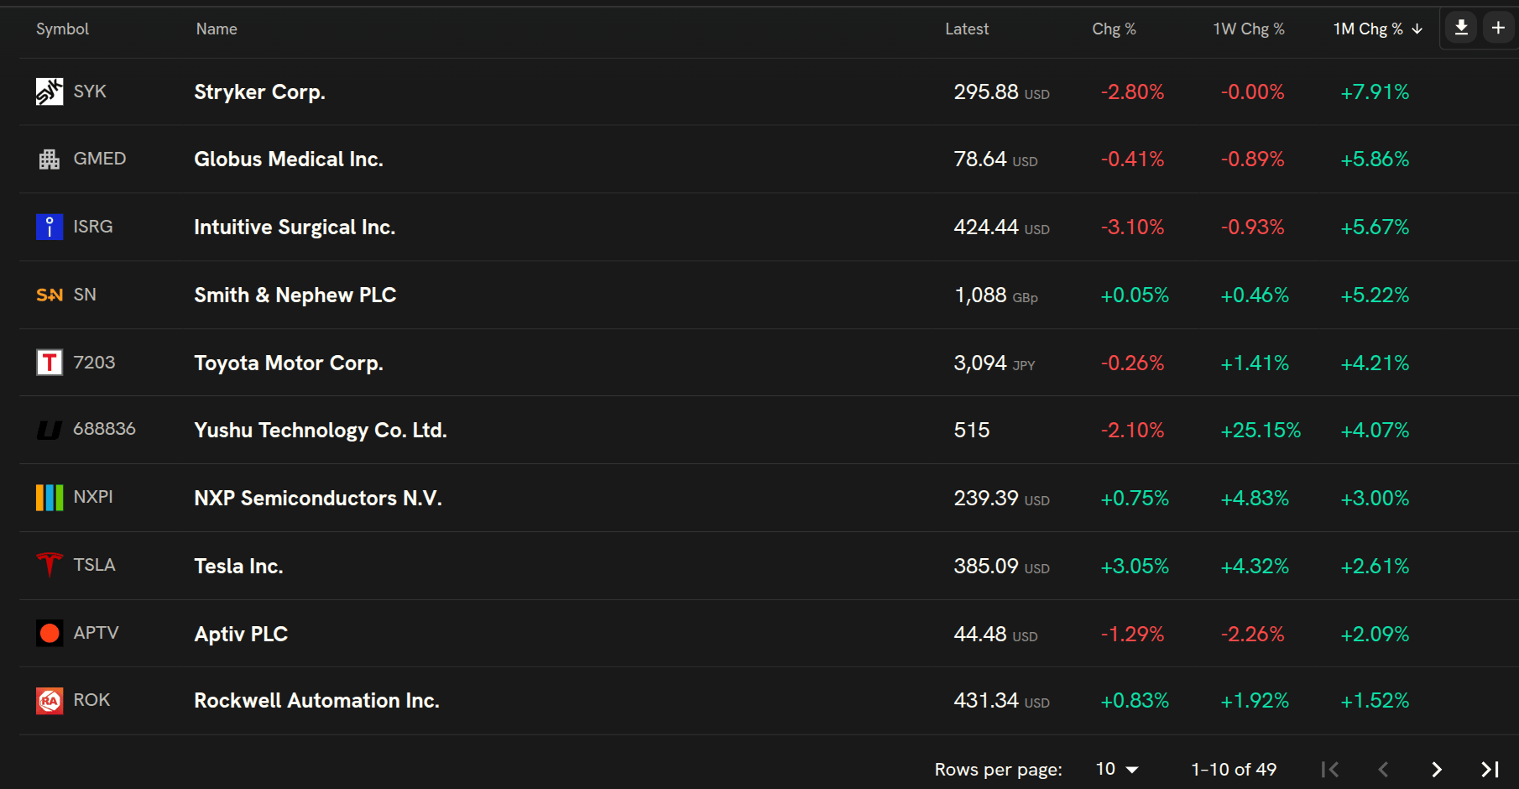This screenshot has width=1519, height=789.
Task: Select the TSLA ticker symbol
Action: 94,565
